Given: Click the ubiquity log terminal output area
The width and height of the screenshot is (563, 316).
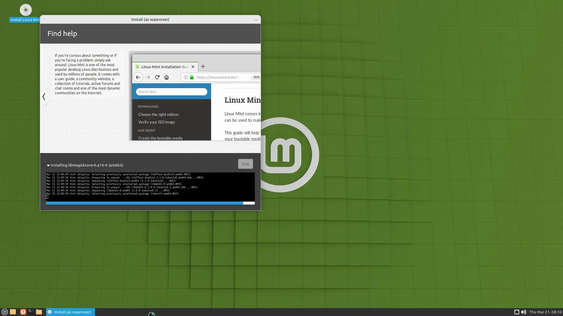Looking at the screenshot, I should point(150,186).
